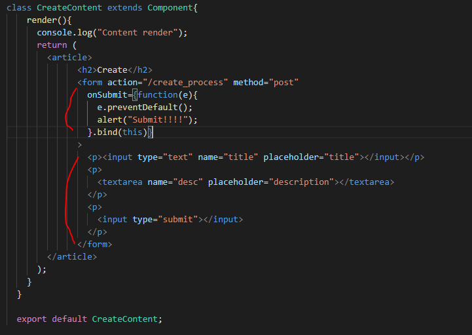The width and height of the screenshot is (472, 335).
Task: Click the lone closing bracket below bind line
Action: [79, 145]
